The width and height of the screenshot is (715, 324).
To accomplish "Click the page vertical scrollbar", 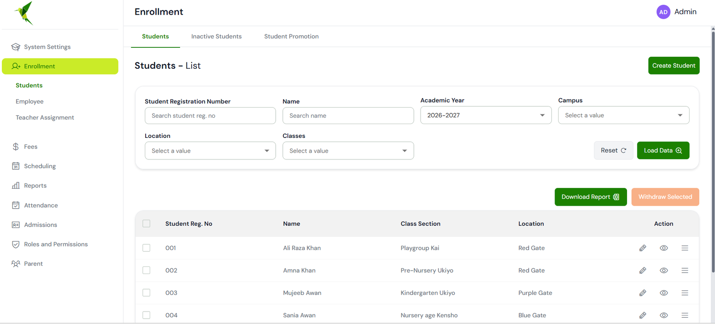I will (x=713, y=151).
